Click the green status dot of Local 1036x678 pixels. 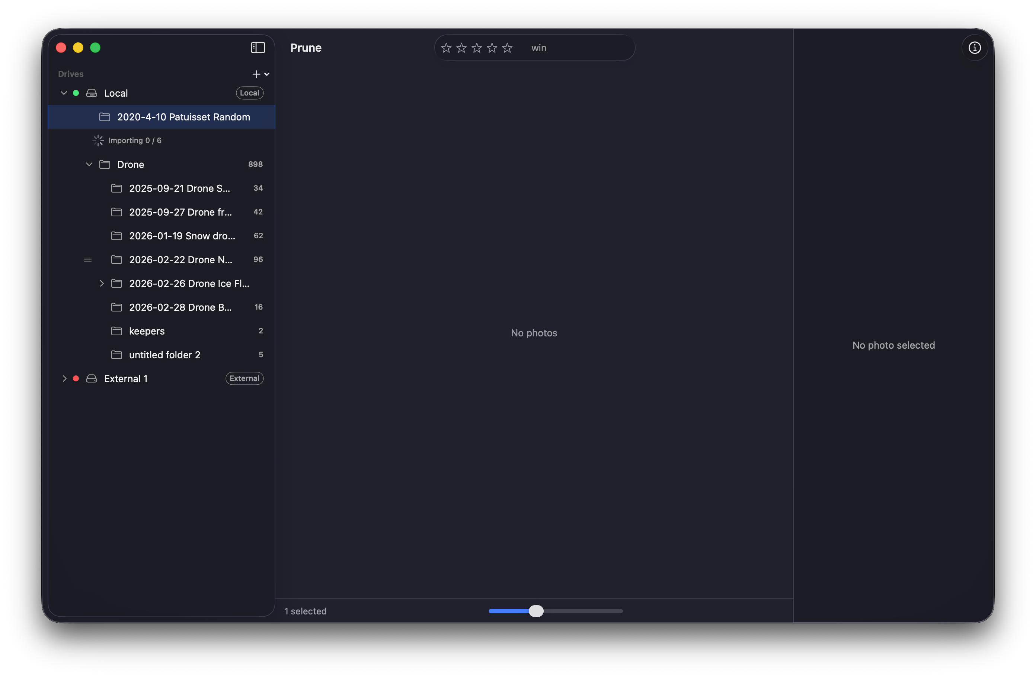[76, 93]
